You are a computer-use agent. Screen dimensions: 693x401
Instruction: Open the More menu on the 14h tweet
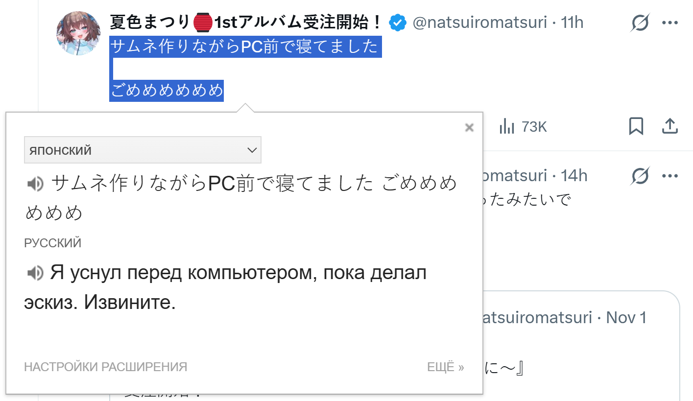coord(669,176)
